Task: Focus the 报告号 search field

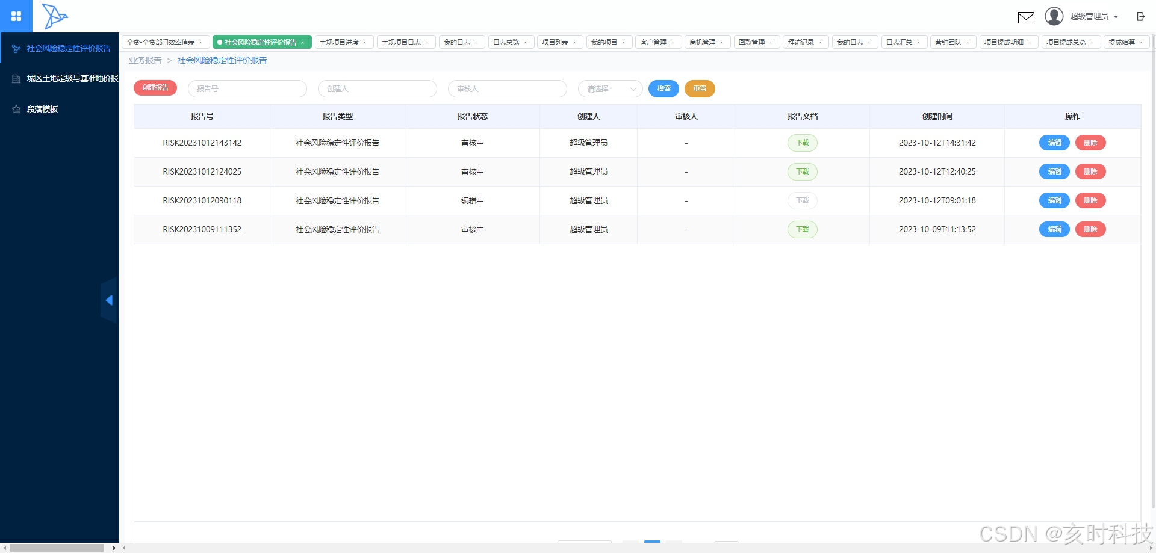Action: 247,89
